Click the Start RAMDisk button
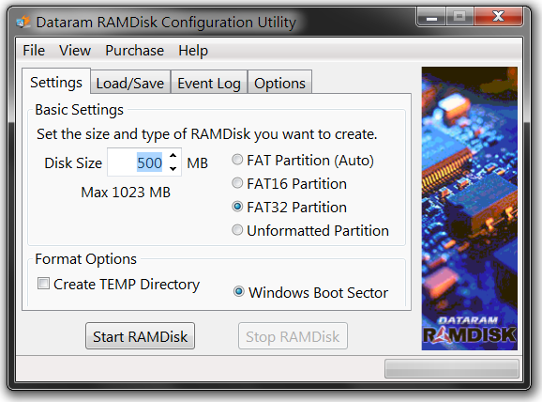The height and width of the screenshot is (402, 542). click(140, 336)
